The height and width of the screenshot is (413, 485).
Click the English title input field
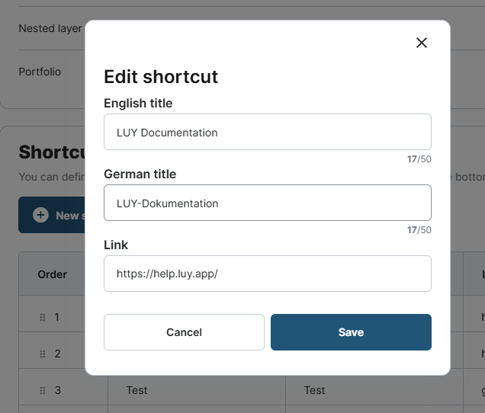(267, 132)
